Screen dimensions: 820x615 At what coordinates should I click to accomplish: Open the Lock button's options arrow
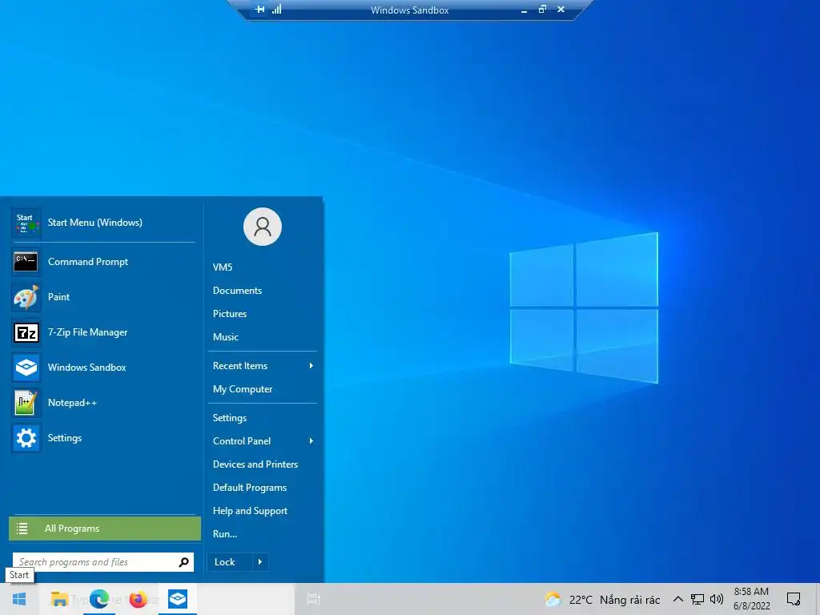[260, 562]
